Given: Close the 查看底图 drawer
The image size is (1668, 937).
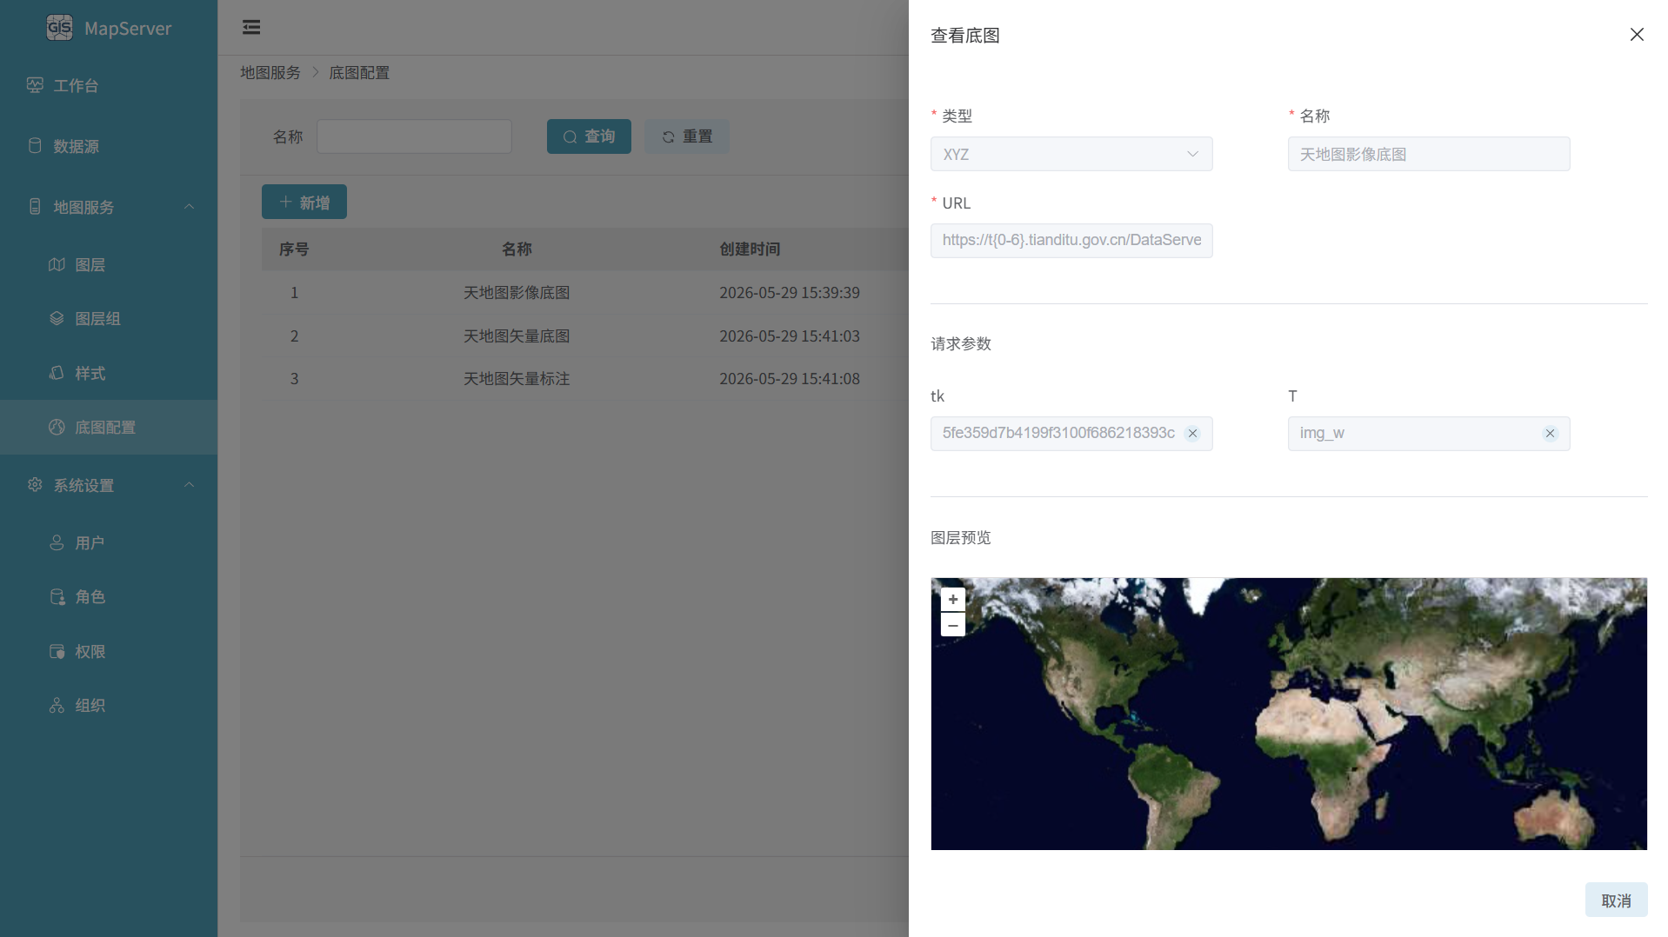Looking at the screenshot, I should pos(1637,35).
